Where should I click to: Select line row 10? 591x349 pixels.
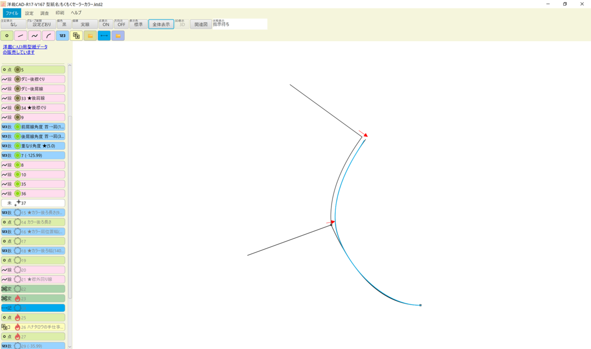(33, 174)
